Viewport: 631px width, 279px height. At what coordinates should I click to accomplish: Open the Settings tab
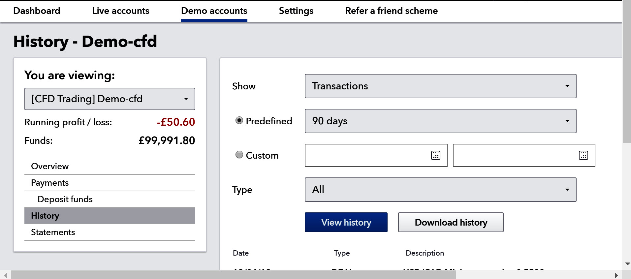click(x=296, y=11)
